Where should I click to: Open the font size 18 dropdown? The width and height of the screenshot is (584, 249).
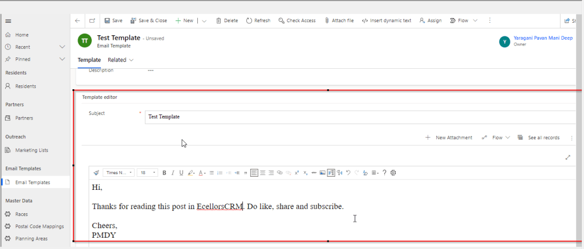click(x=148, y=173)
